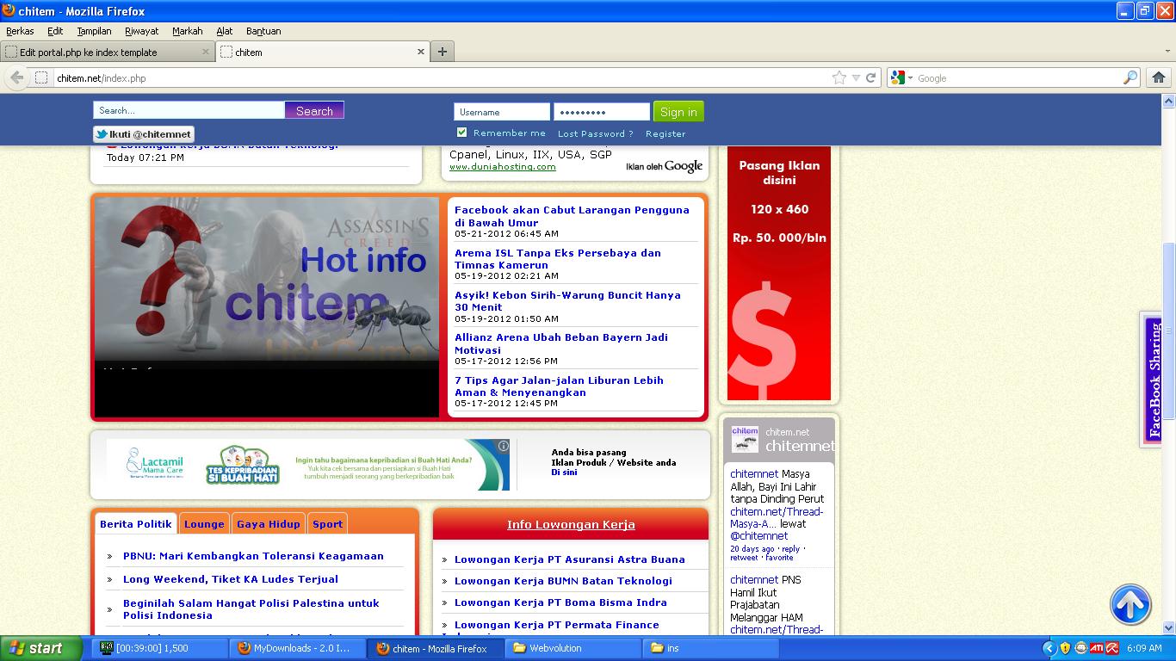1176x661 pixels.
Task: Click the Ikuti @chitemnet Twitter button
Action: coord(144,134)
